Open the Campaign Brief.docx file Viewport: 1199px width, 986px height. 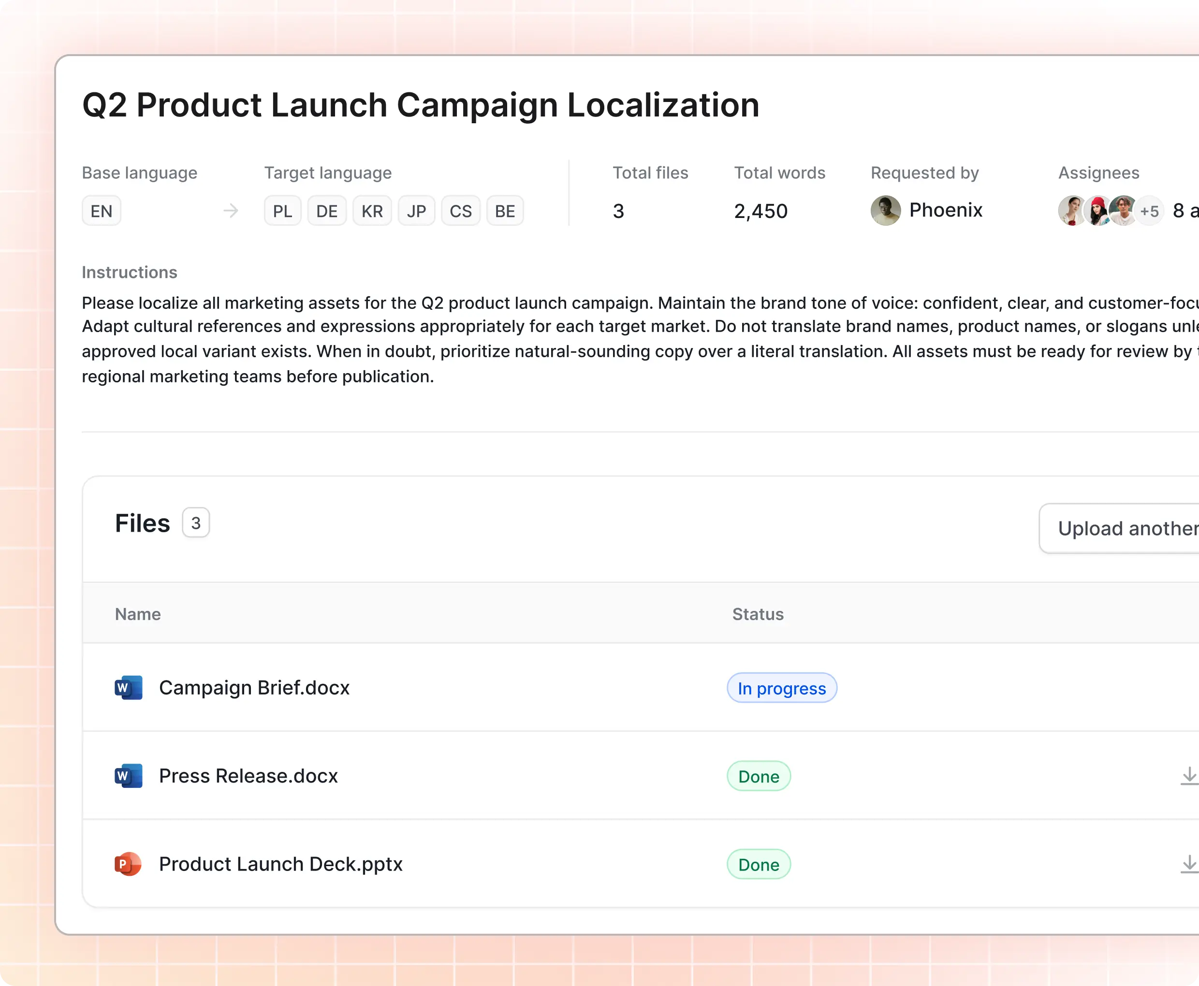[x=254, y=688]
